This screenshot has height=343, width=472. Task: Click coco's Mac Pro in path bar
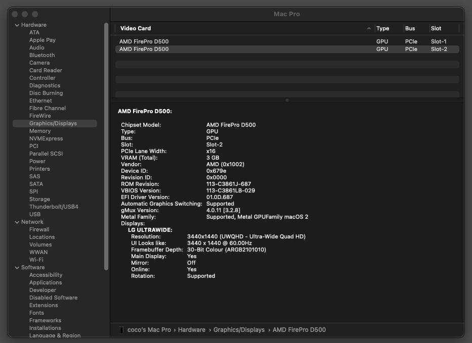pyautogui.click(x=149, y=330)
